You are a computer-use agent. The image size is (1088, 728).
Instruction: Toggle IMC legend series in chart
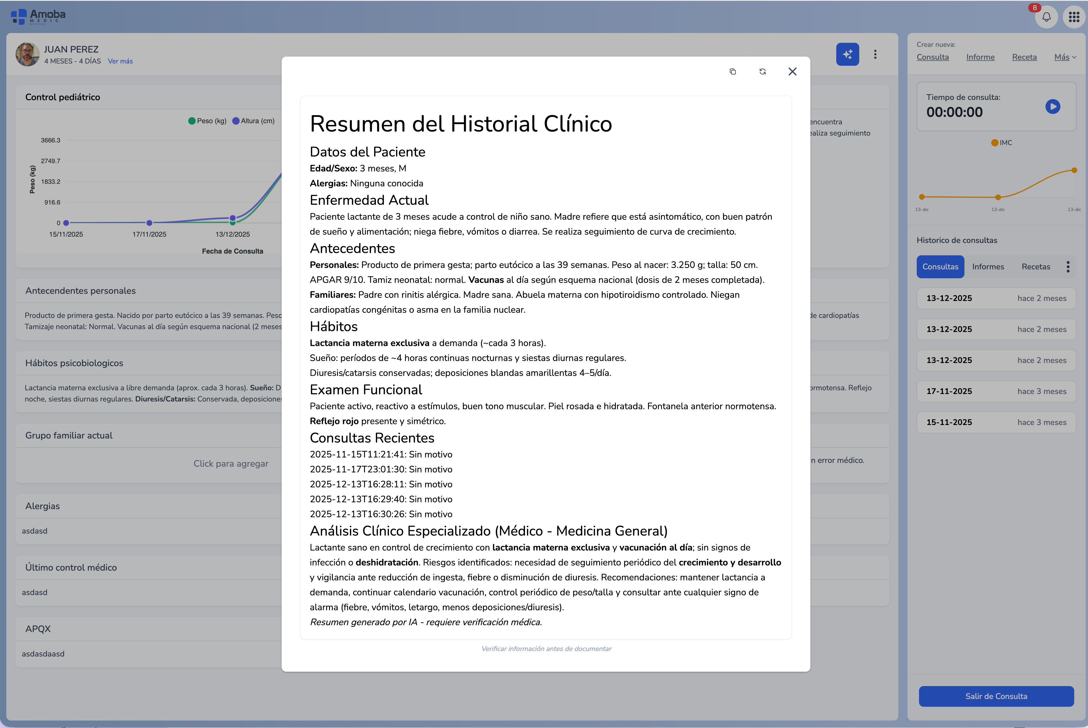1001,142
